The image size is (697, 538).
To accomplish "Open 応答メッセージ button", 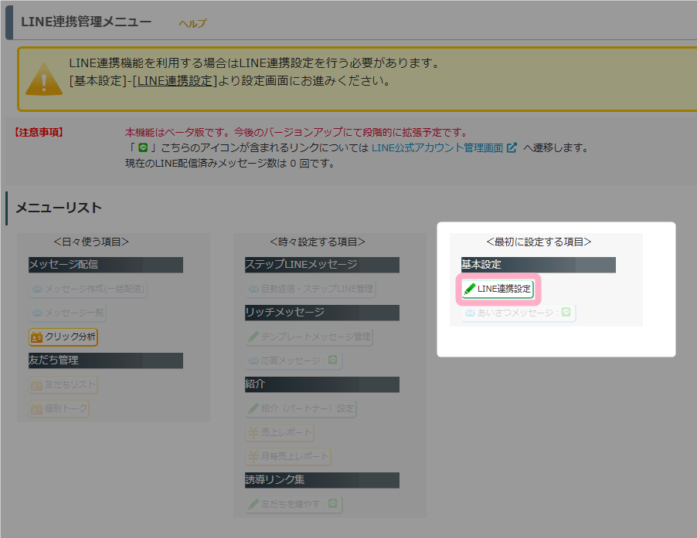I will (x=294, y=361).
